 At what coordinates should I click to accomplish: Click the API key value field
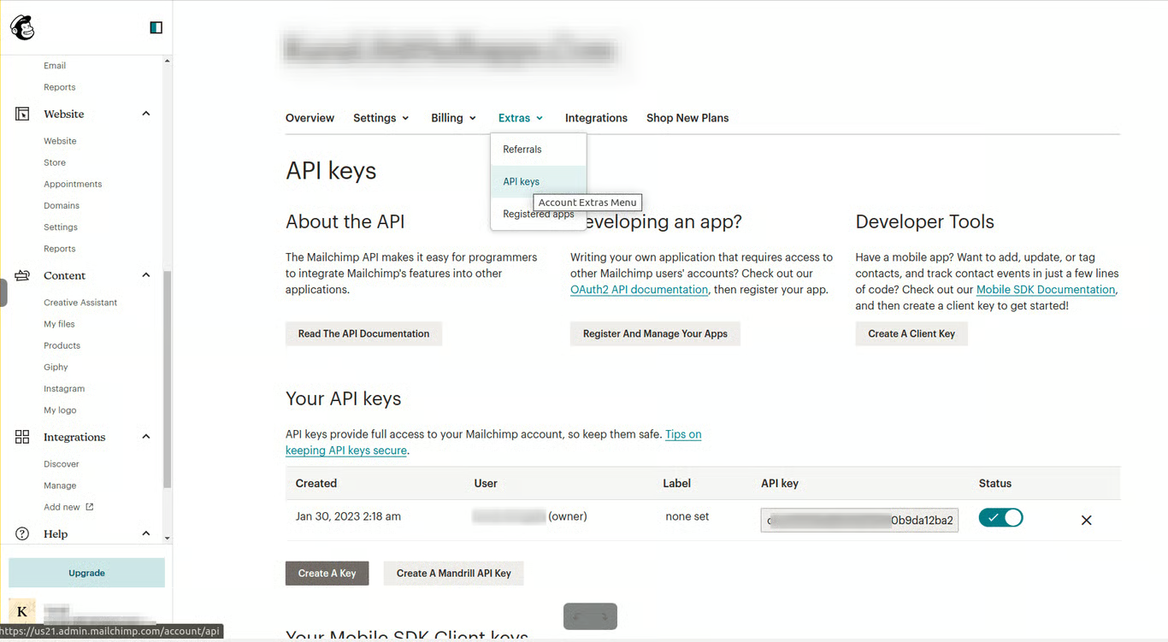coord(859,520)
